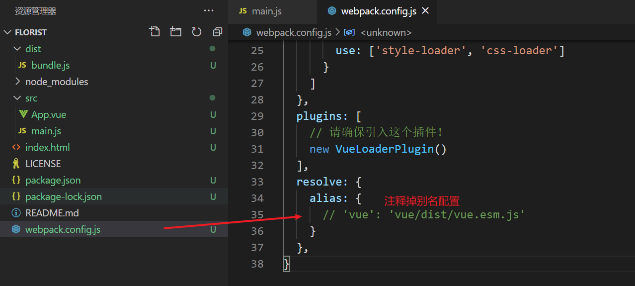Click the closing brace on line 38

287,264
